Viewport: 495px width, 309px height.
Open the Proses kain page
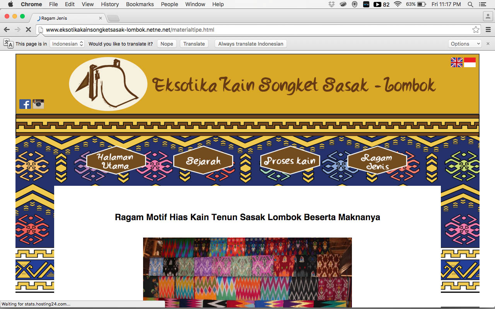coord(290,161)
